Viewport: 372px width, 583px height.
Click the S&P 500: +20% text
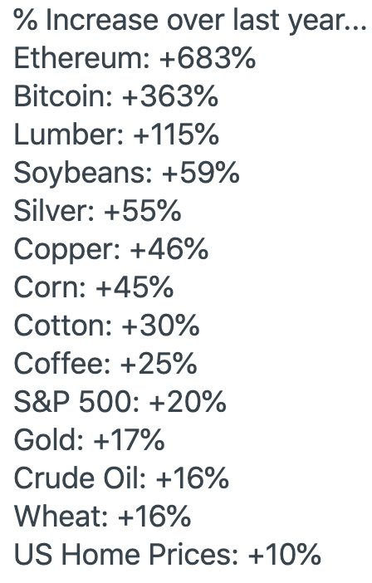tap(120, 402)
